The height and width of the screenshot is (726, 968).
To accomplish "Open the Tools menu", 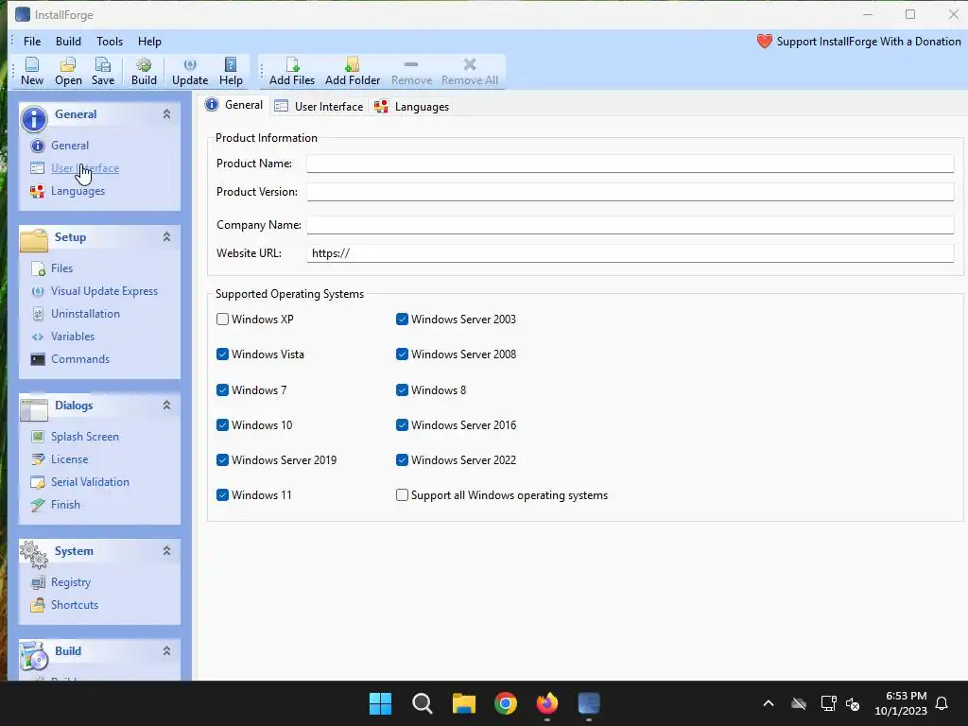I will click(110, 42).
